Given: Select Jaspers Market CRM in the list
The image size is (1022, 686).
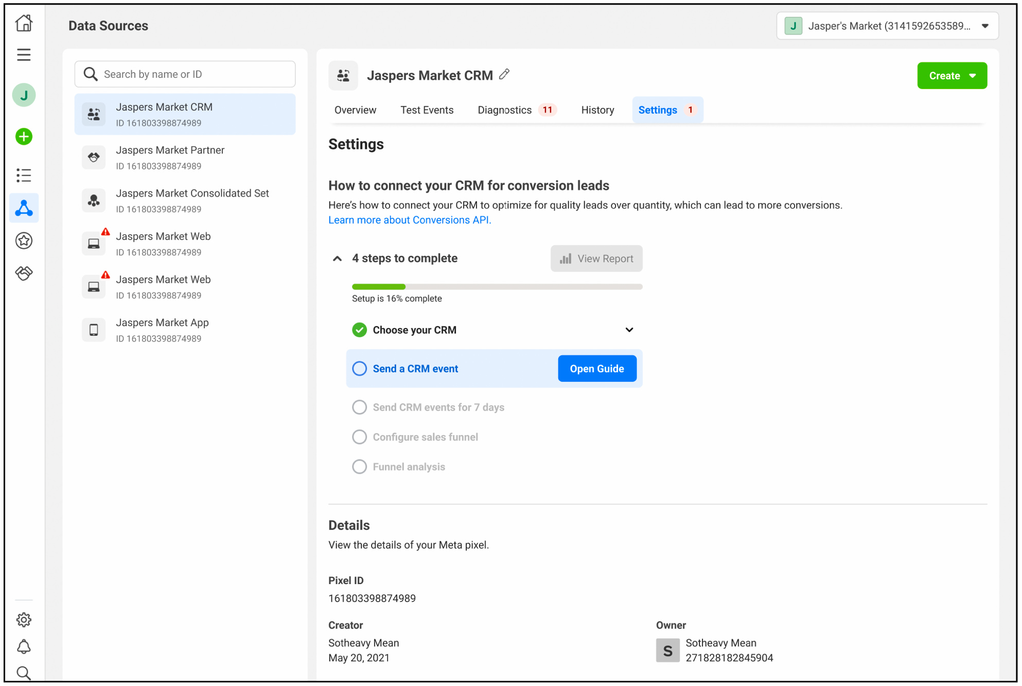Looking at the screenshot, I should point(185,114).
